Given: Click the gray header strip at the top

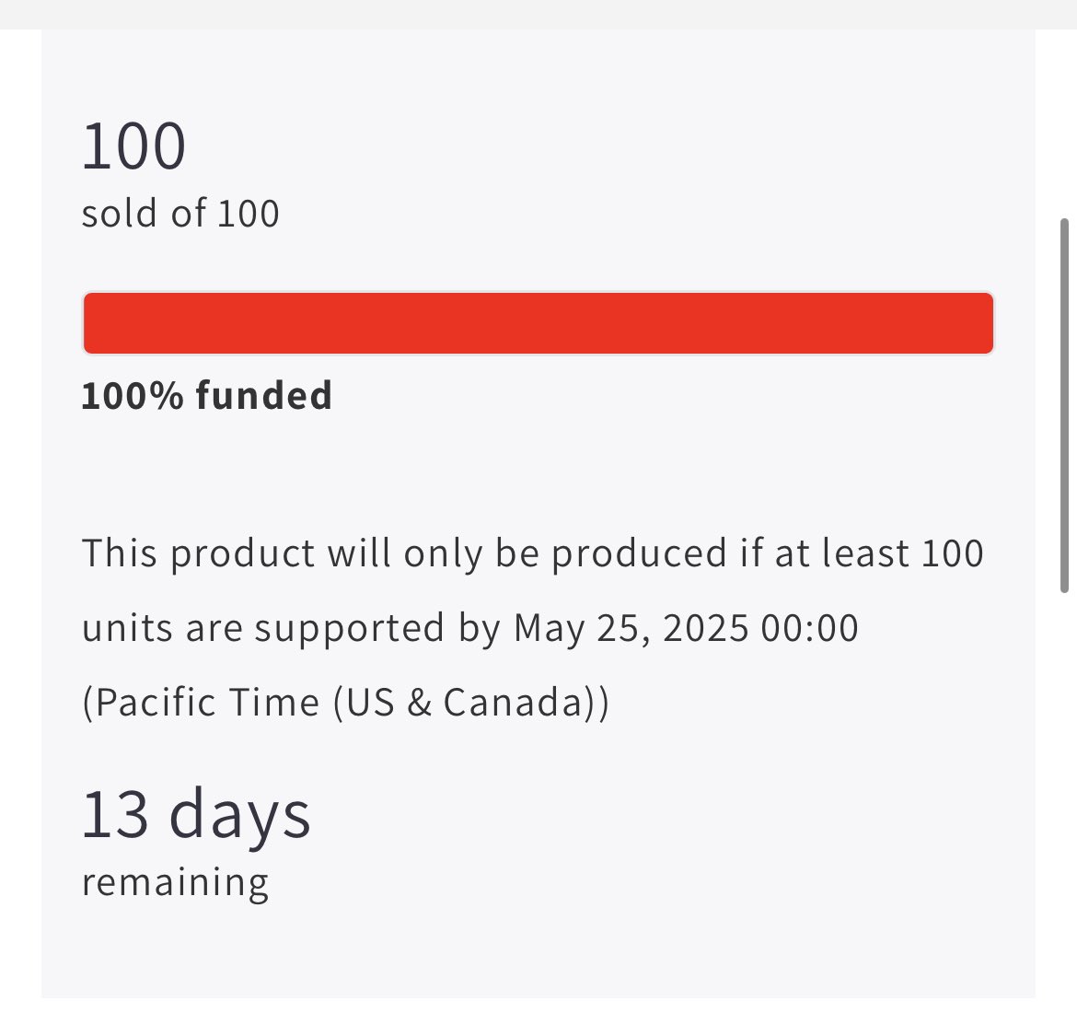Looking at the screenshot, I should [x=538, y=14].
